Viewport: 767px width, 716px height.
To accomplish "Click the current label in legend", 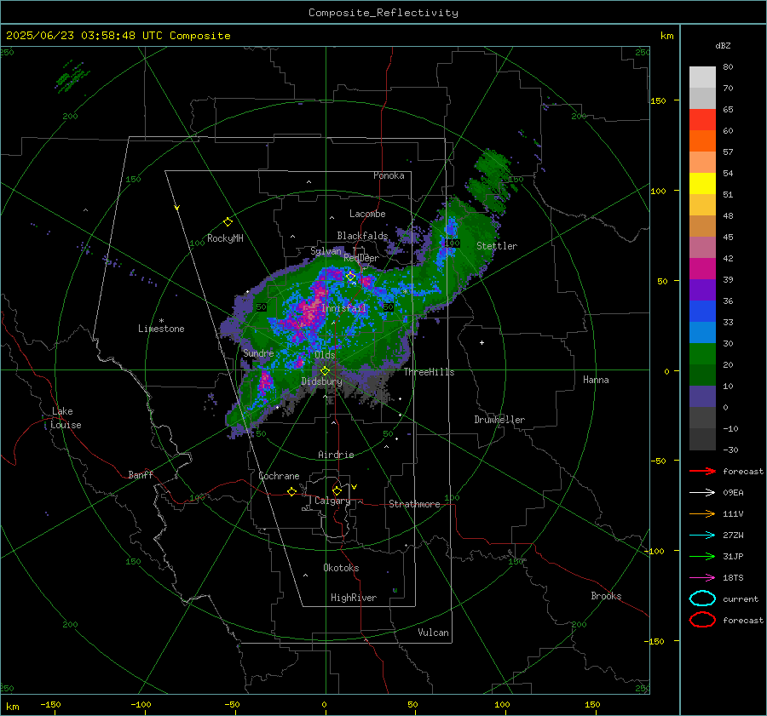I will coord(741,599).
